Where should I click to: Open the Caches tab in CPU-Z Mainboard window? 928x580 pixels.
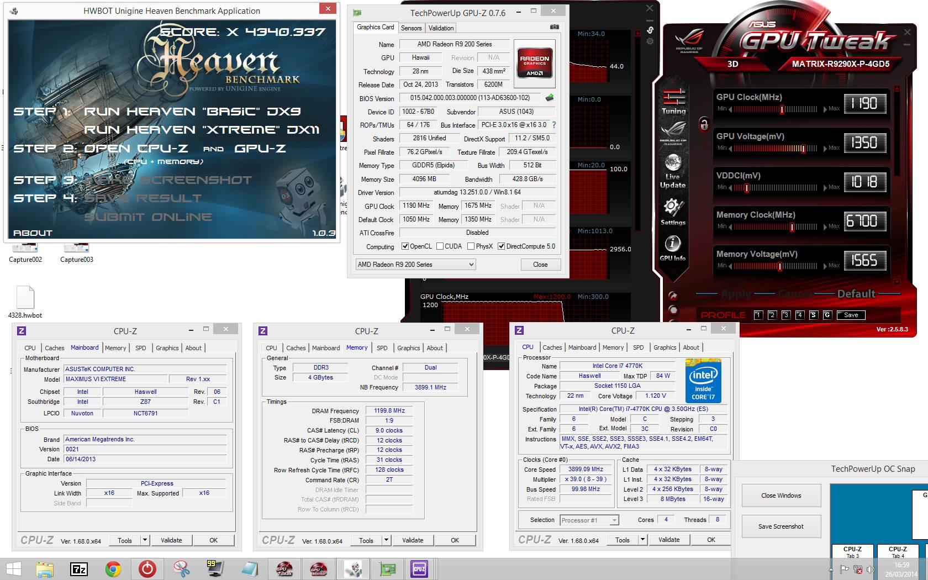(54, 348)
